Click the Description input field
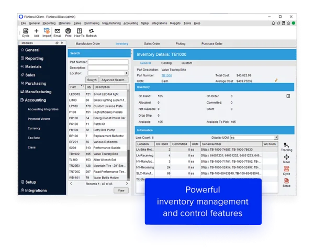Viewport: 314px width, 249px height. point(108,67)
